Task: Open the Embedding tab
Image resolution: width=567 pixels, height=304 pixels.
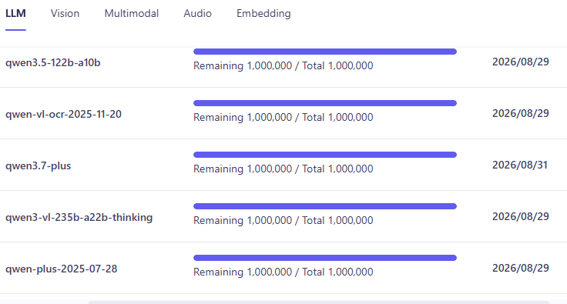Action: pyautogui.click(x=263, y=13)
